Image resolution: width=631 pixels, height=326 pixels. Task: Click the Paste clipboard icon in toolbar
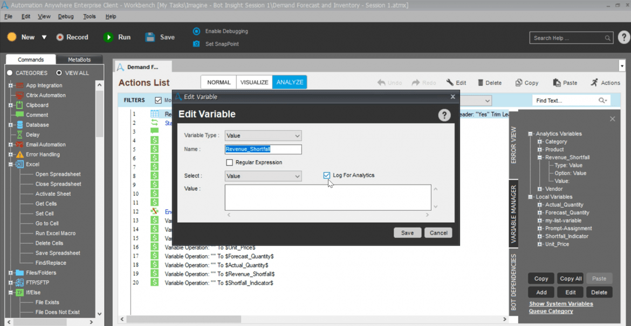(x=557, y=82)
